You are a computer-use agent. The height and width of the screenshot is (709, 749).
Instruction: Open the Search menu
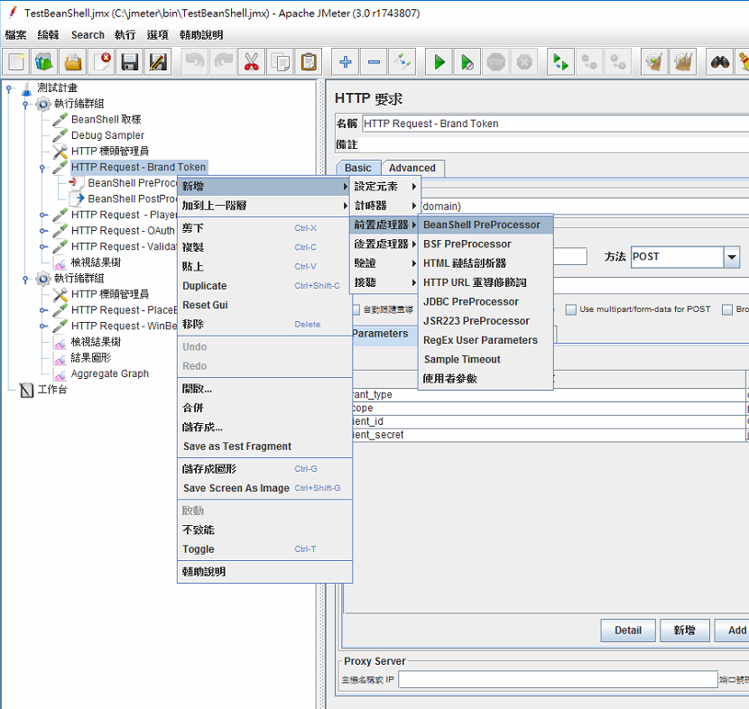pyautogui.click(x=88, y=35)
